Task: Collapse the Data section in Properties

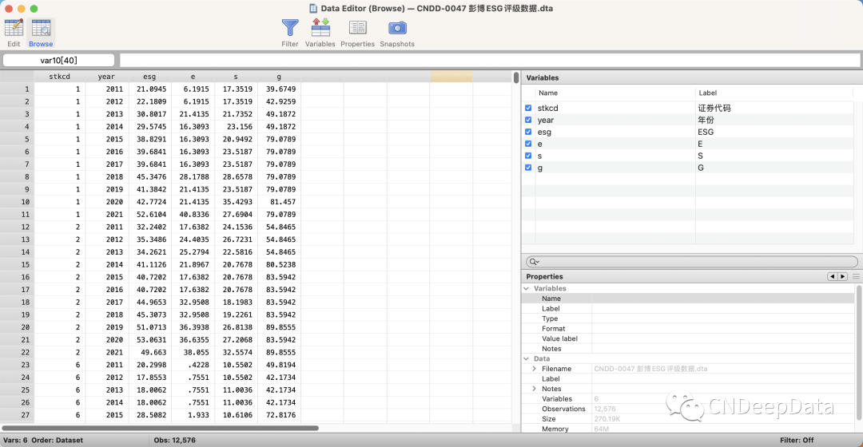Action: [527, 358]
